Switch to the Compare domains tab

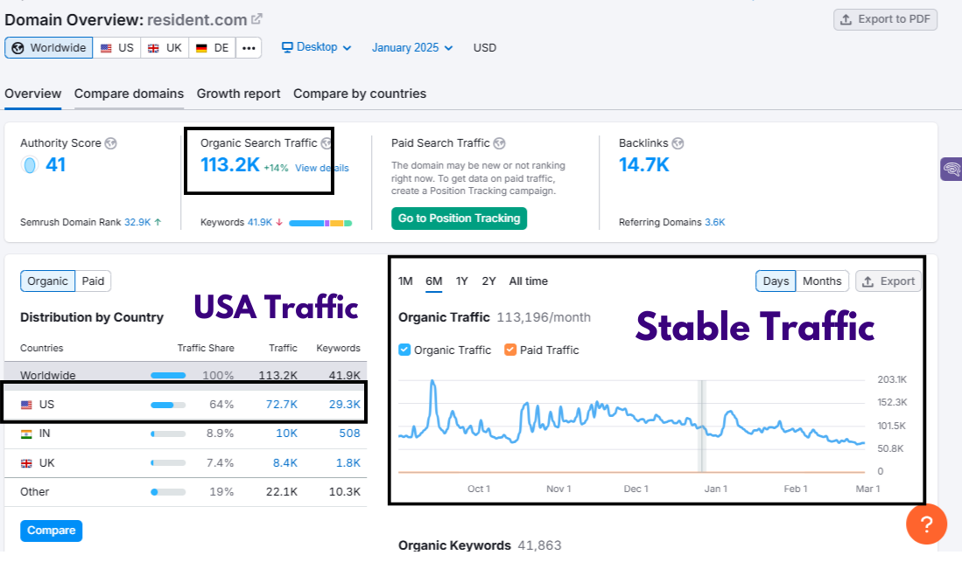129,94
